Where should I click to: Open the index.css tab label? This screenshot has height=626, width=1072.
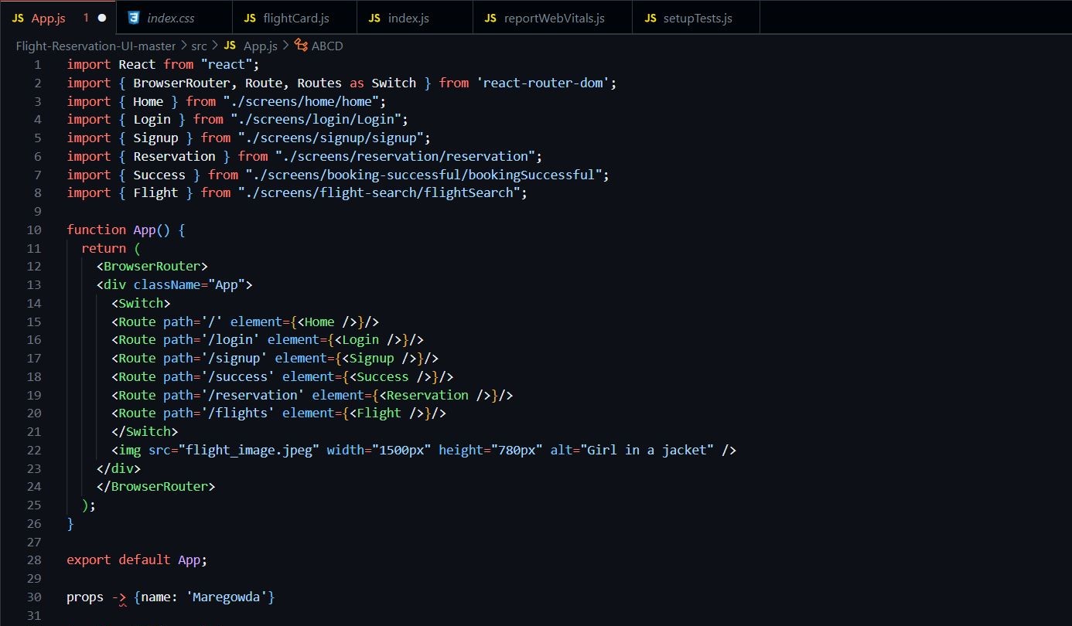171,18
